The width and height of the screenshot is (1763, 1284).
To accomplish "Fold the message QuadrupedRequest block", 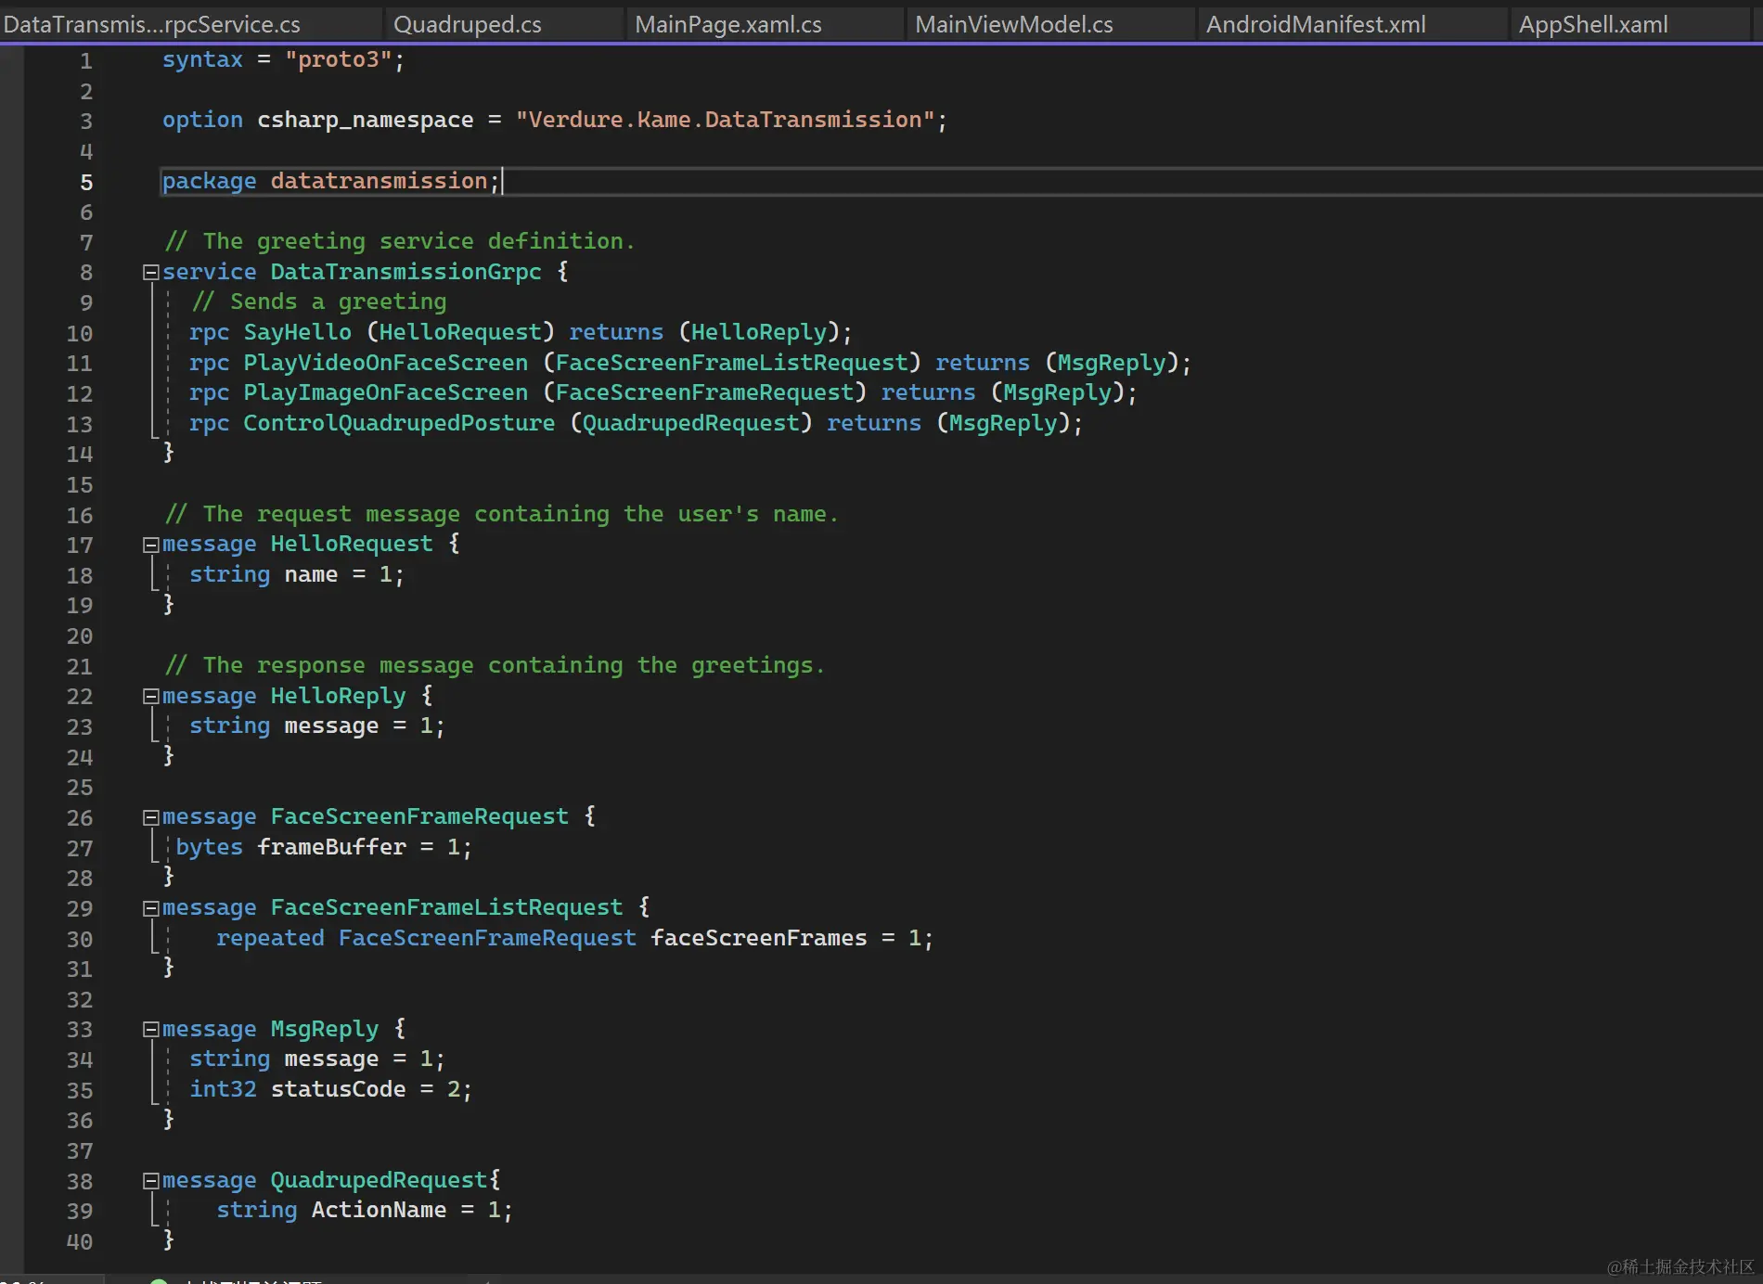I will pyautogui.click(x=150, y=1181).
